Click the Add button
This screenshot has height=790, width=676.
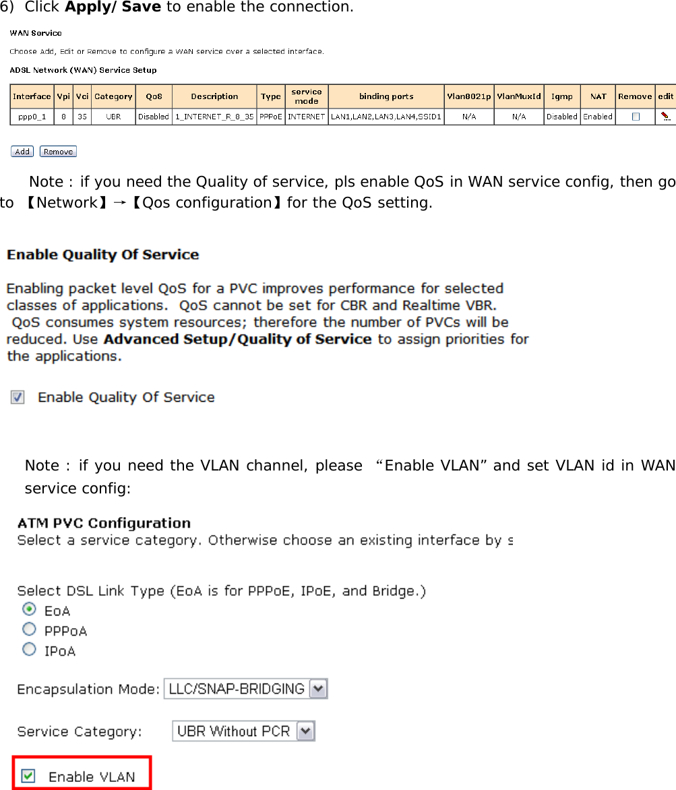tap(22, 151)
